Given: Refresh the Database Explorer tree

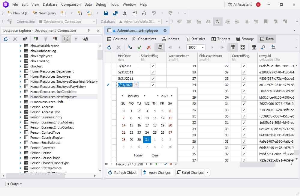Looking at the screenshot, I should 6,39.
